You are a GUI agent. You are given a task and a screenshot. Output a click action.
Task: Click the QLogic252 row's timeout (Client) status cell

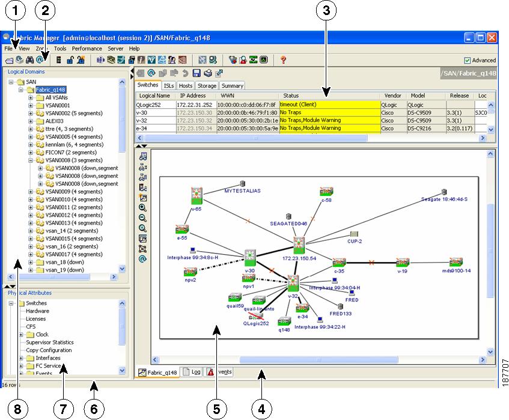click(330, 105)
